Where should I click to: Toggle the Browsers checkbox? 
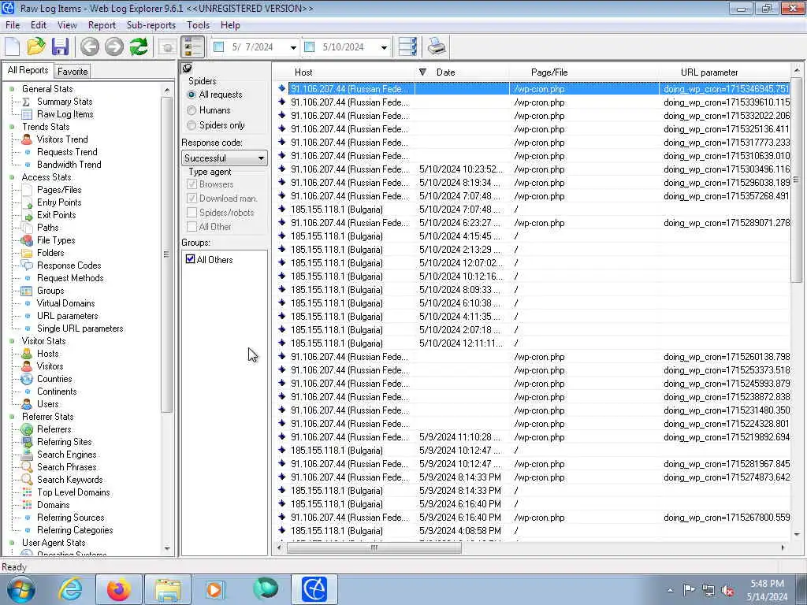(192, 184)
